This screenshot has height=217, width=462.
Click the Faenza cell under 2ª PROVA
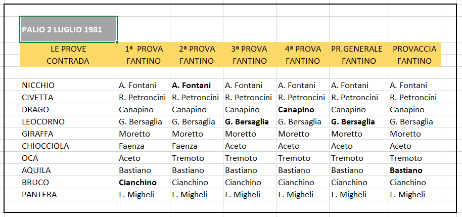pos(197,146)
